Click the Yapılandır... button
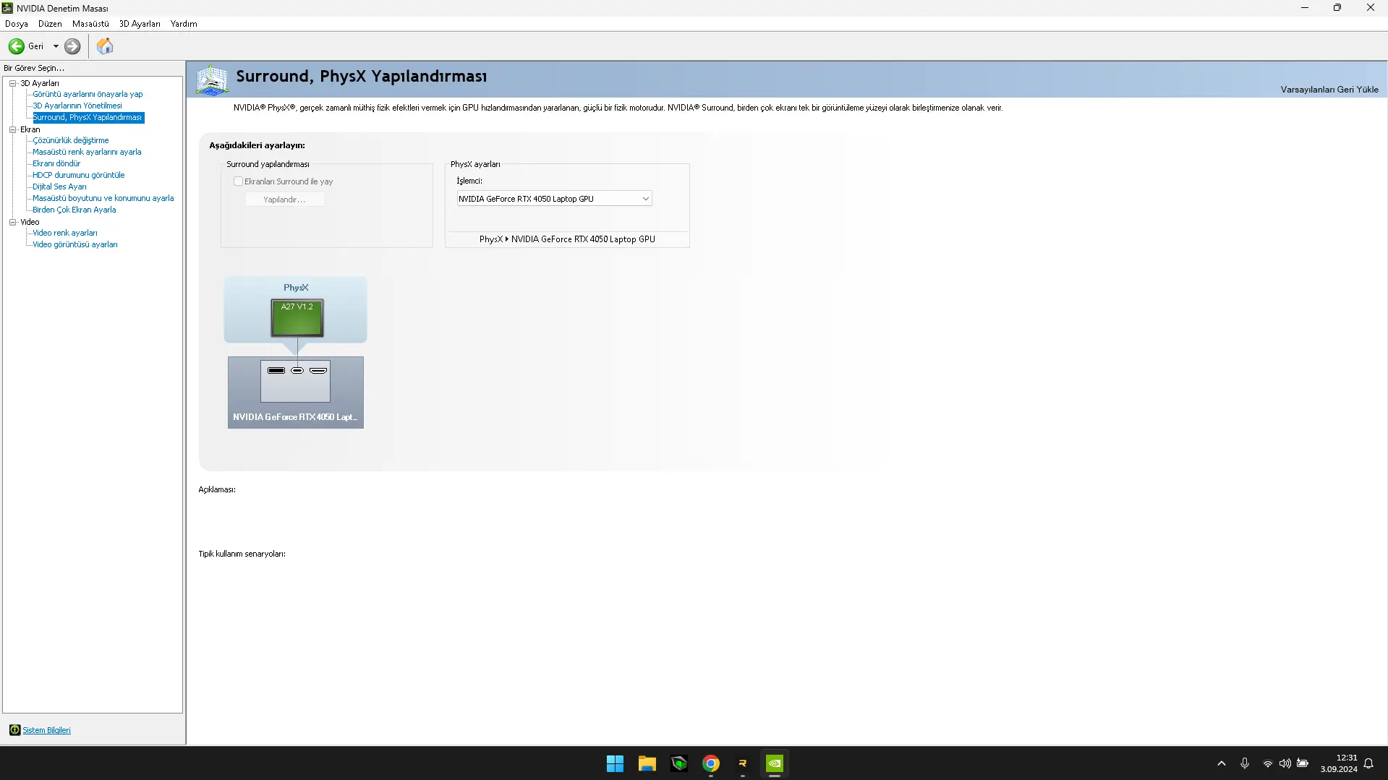 (284, 200)
